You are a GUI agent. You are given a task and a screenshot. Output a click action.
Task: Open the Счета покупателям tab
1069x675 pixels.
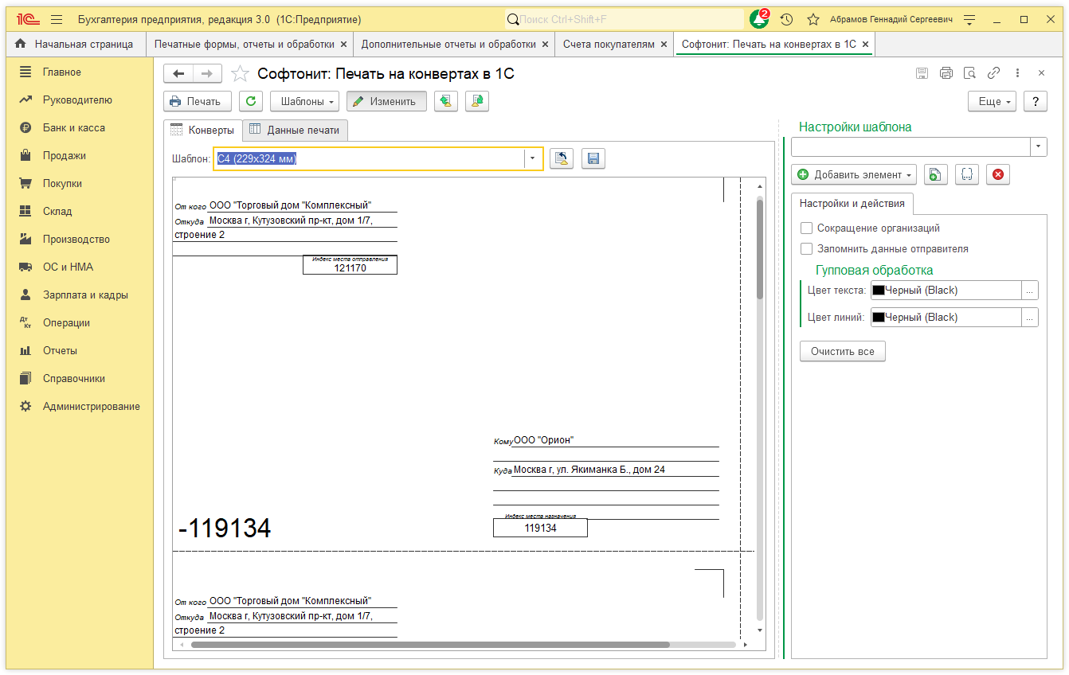click(609, 45)
